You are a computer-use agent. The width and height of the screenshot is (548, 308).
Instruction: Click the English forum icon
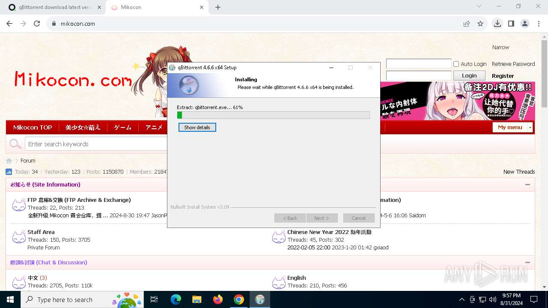279,283
